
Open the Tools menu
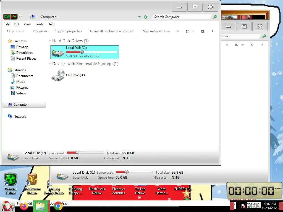(x=39, y=24)
